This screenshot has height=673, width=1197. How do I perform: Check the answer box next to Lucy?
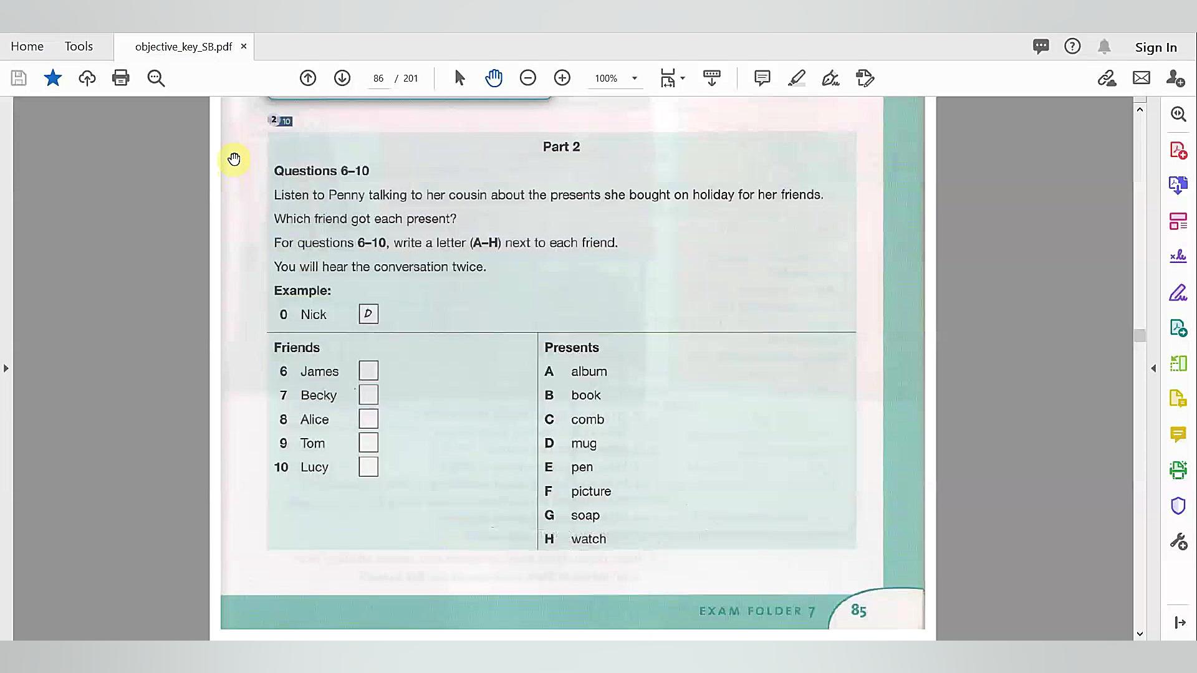(368, 467)
